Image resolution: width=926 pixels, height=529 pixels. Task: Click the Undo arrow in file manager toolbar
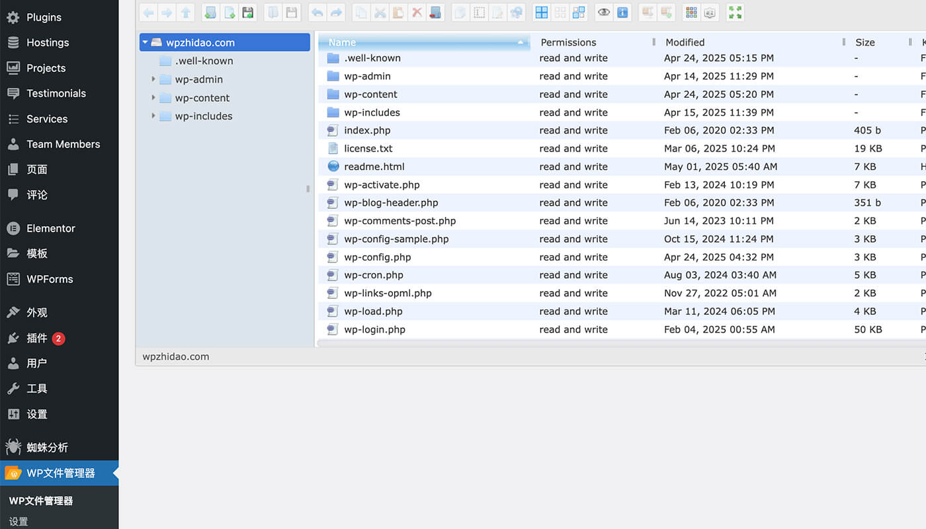tap(317, 12)
